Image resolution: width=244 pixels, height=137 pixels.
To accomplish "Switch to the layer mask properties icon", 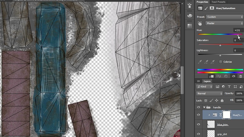I will coord(212,8).
